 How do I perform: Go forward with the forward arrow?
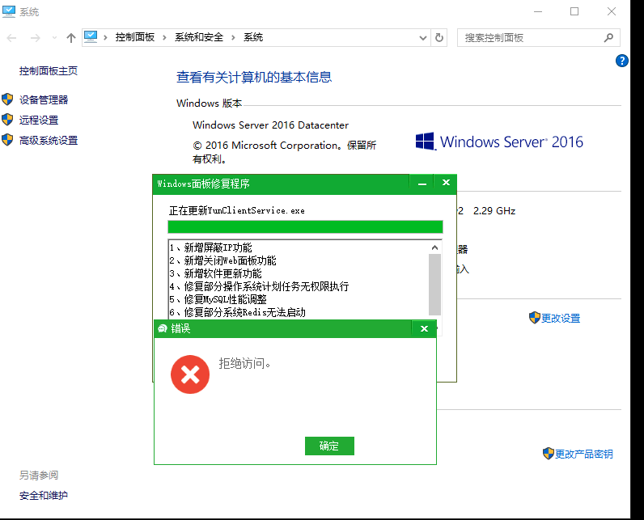36,38
